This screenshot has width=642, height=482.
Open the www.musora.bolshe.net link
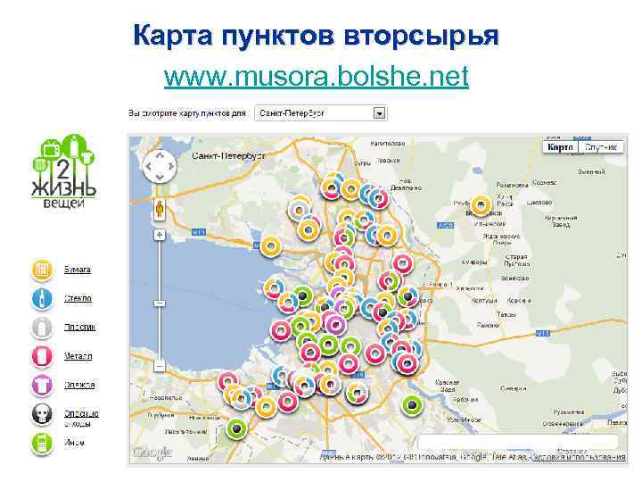pyautogui.click(x=317, y=76)
